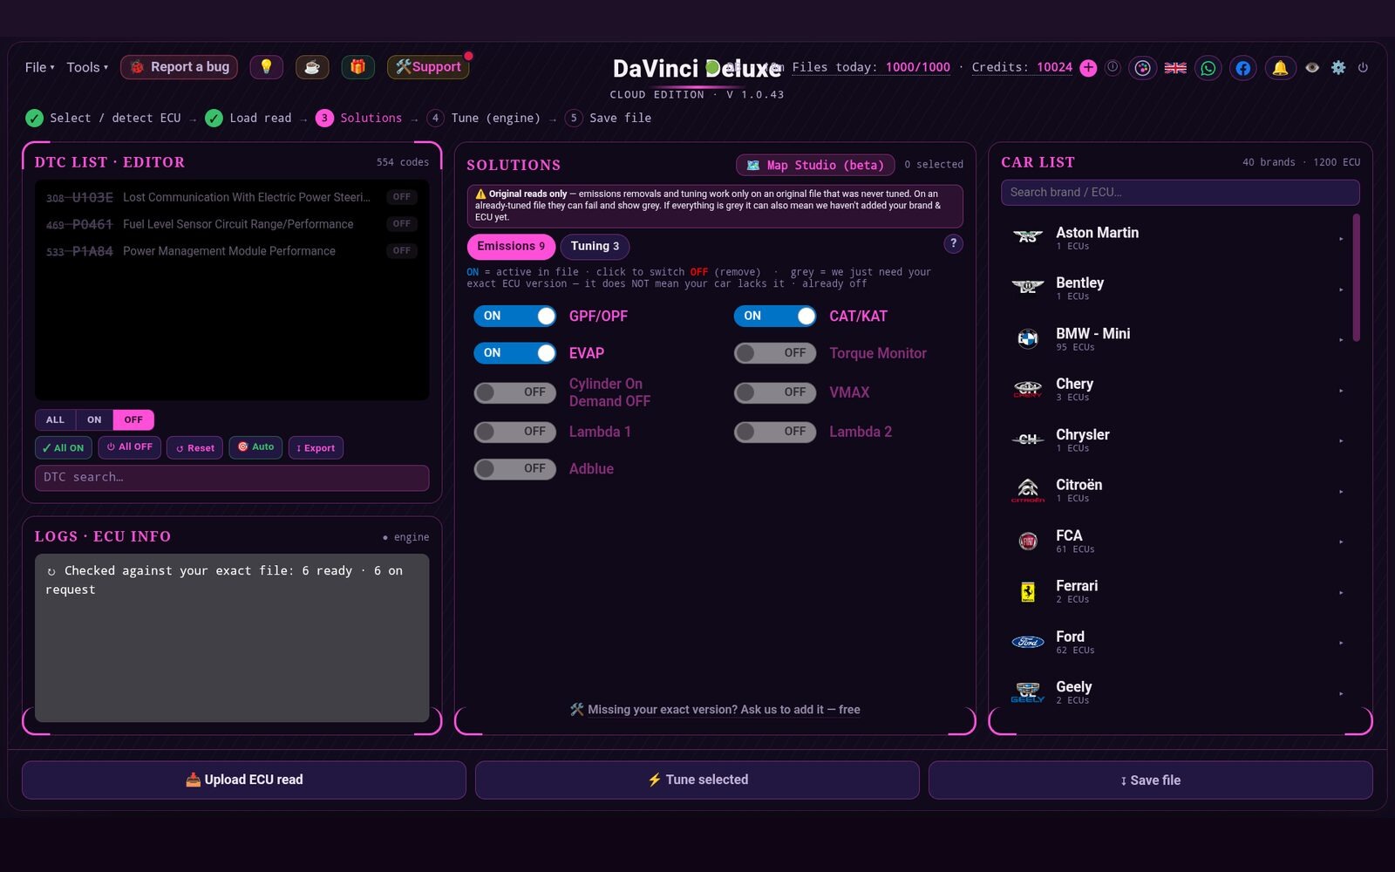This screenshot has width=1395, height=872.
Task: Click the lightbulb tips icon
Action: pos(266,67)
